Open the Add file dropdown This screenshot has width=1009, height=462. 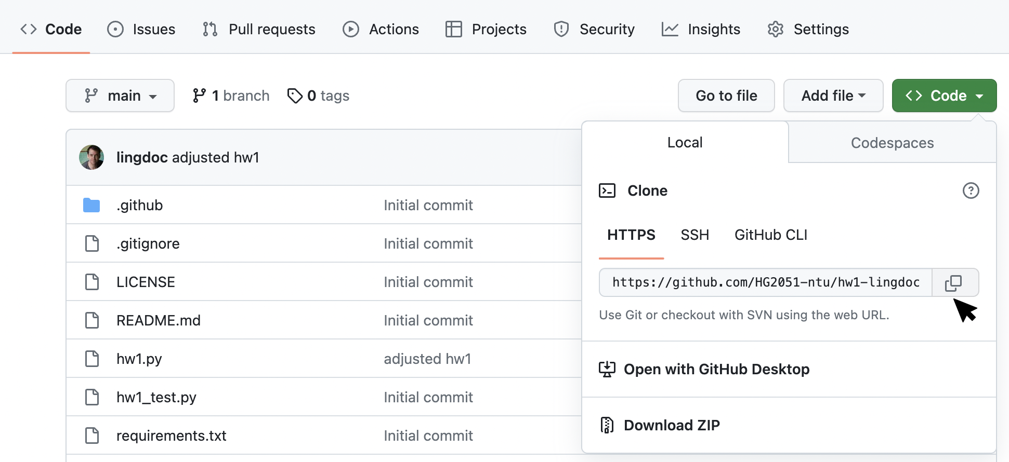833,96
